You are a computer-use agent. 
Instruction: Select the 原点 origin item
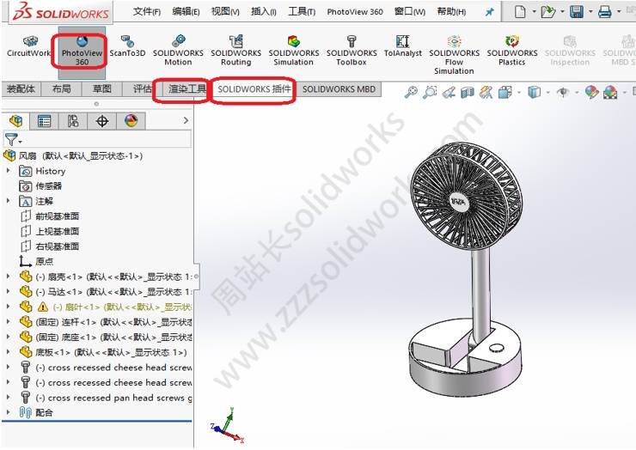pyautogui.click(x=36, y=261)
